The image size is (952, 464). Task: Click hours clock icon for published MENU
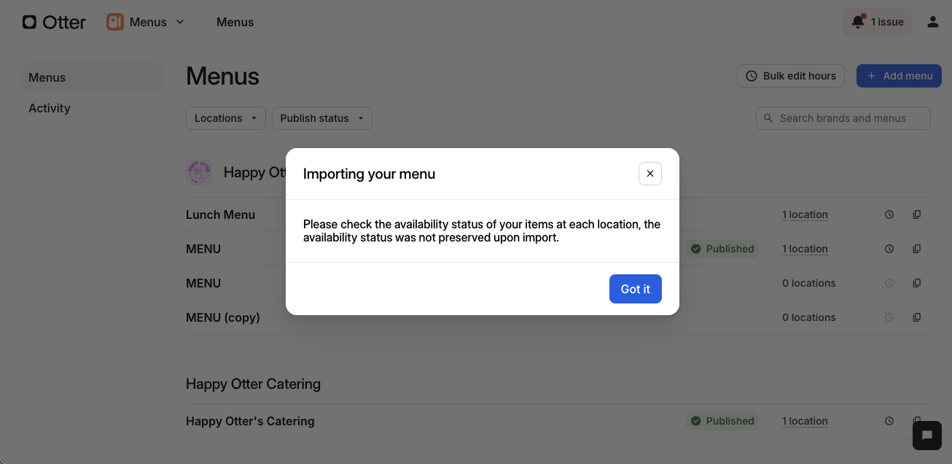(x=889, y=249)
